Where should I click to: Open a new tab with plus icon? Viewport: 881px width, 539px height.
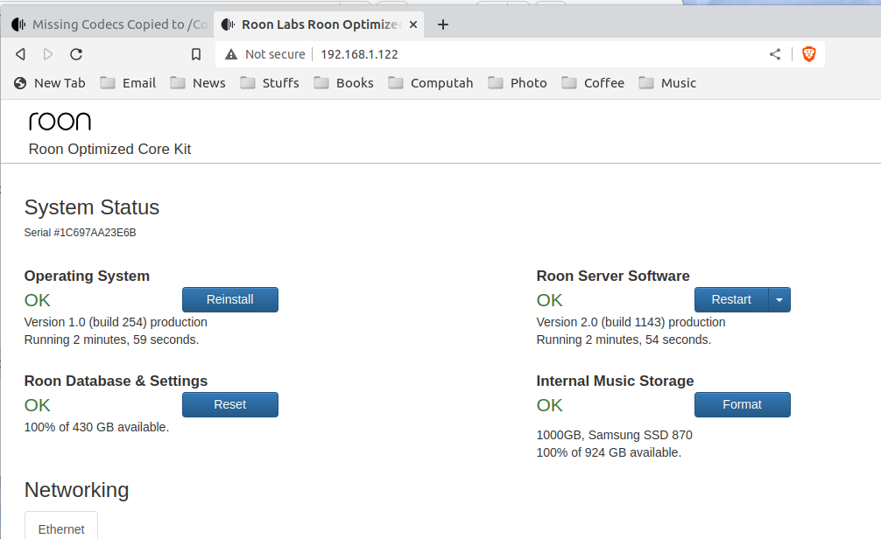coord(442,24)
